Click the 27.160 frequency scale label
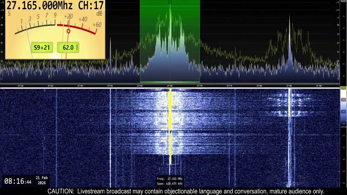The height and width of the screenshot is (195, 347). pyautogui.click(x=140, y=86)
